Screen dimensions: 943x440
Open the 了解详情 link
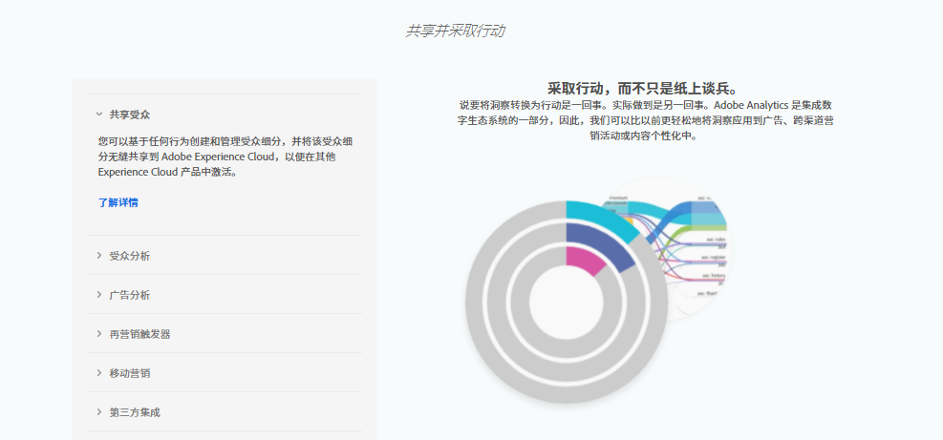click(118, 202)
